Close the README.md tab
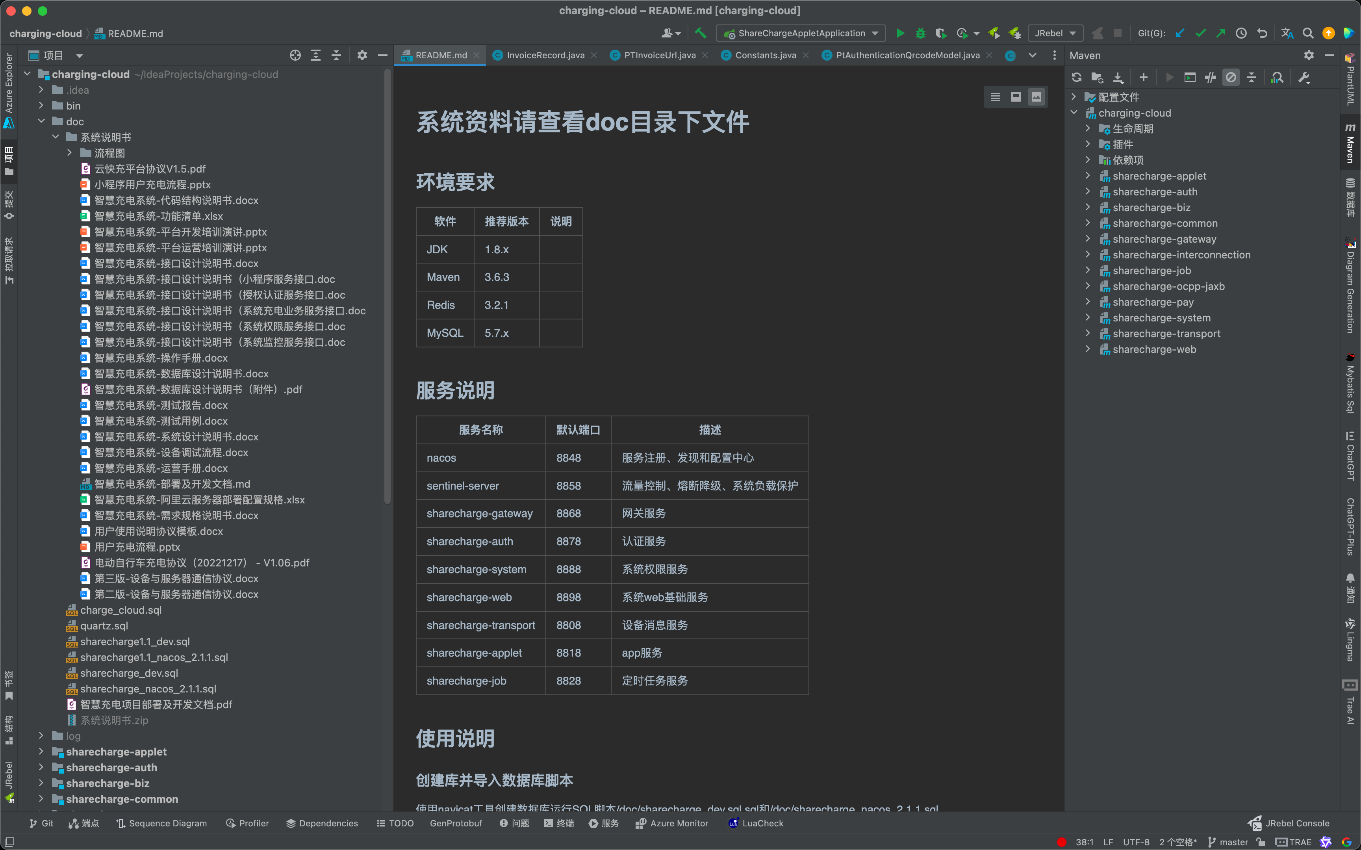This screenshot has width=1361, height=850. tap(477, 55)
